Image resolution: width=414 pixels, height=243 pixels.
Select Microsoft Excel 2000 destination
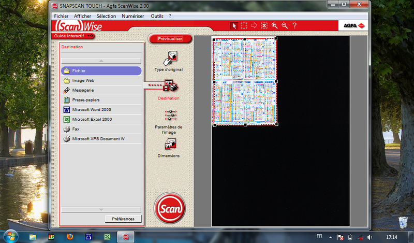pos(101,119)
